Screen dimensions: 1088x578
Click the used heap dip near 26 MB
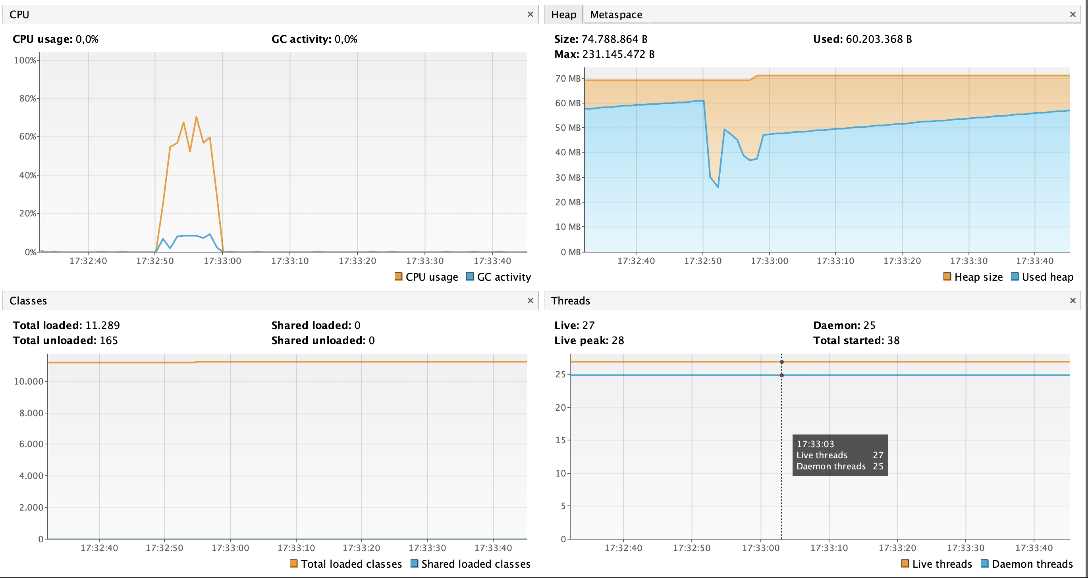click(x=718, y=187)
